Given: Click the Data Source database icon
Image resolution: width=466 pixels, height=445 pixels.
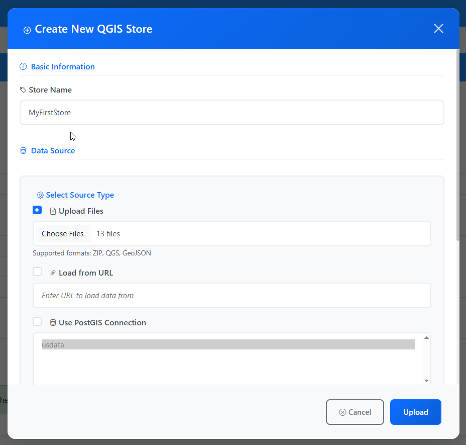Looking at the screenshot, I should tap(23, 151).
